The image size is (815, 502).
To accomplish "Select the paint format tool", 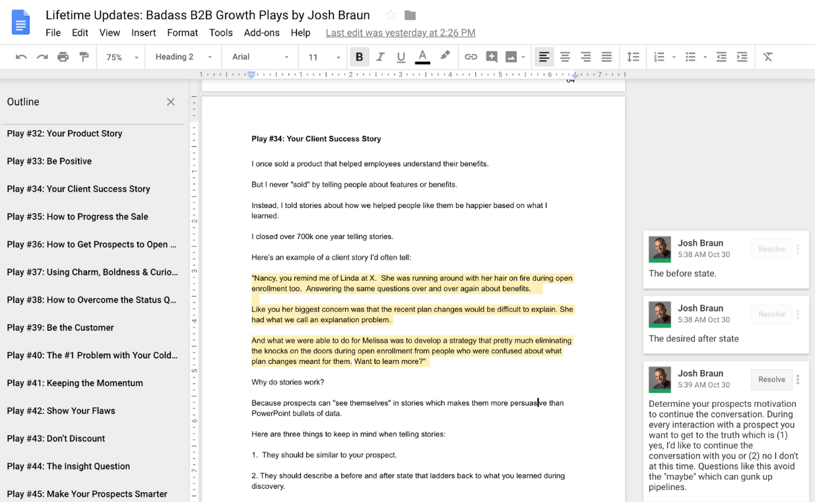I will tap(84, 57).
